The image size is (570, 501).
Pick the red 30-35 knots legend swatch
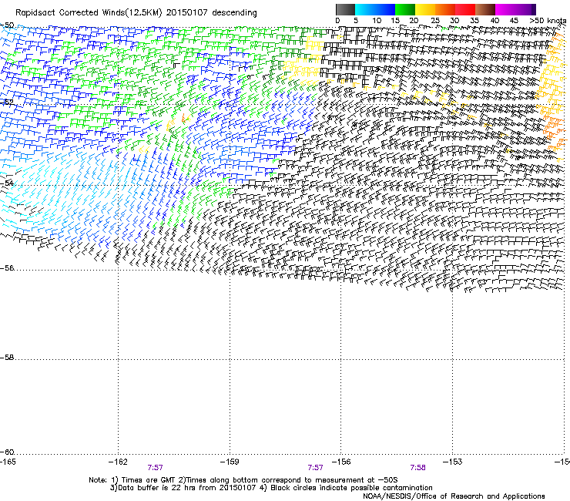click(465, 9)
